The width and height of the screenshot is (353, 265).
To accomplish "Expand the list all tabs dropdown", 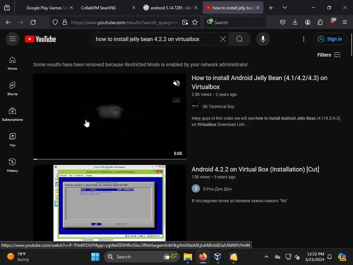I will 284,8.
